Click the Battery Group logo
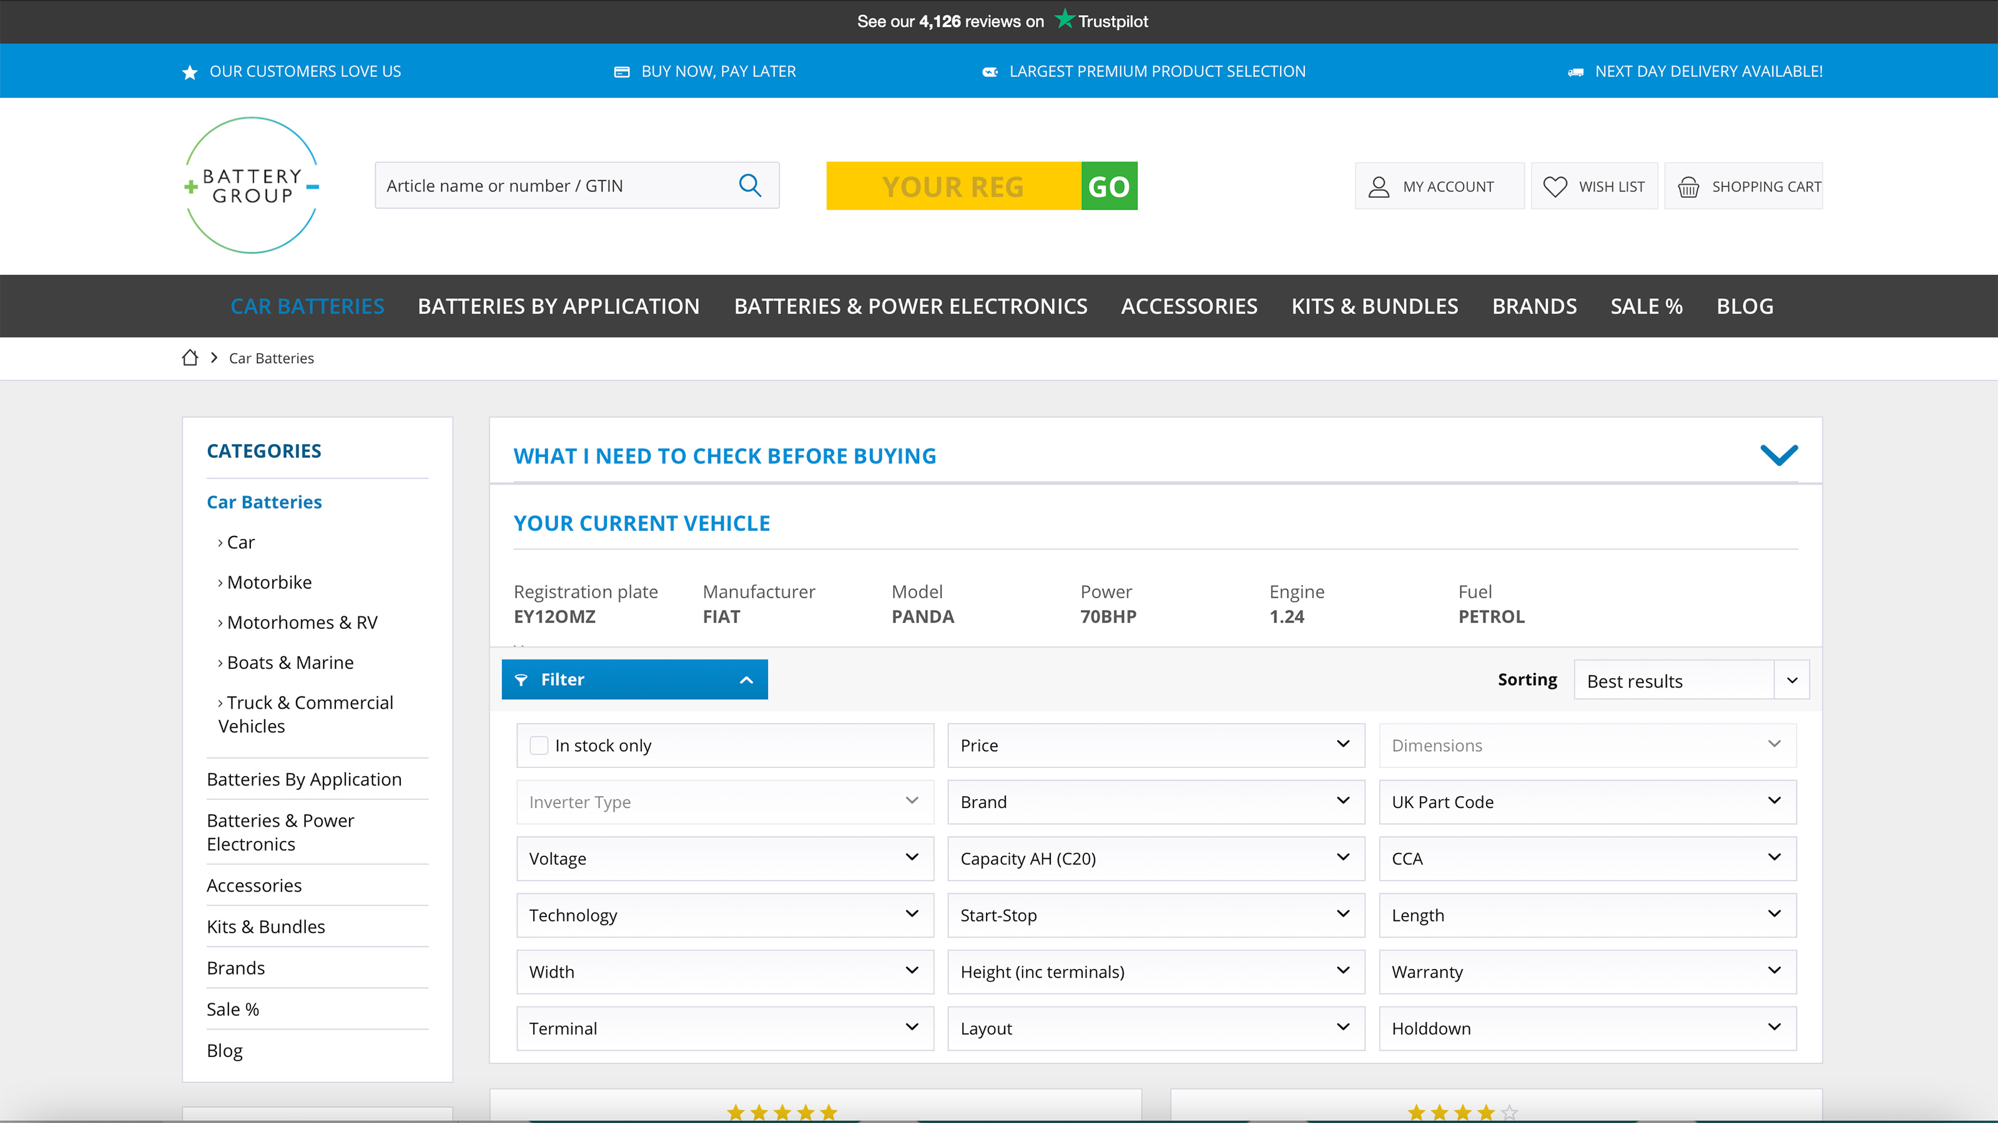The width and height of the screenshot is (1998, 1123). pyautogui.click(x=251, y=185)
